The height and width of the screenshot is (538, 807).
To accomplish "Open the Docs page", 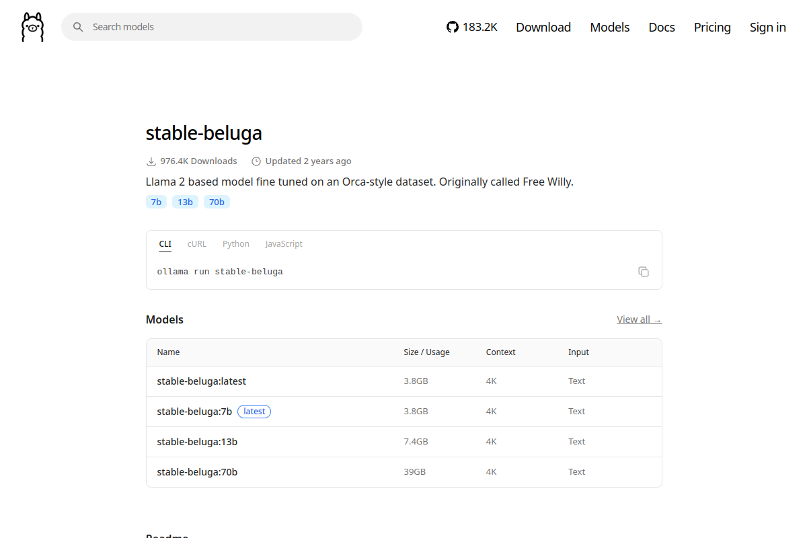I will (x=662, y=27).
